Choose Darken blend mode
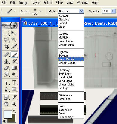Image resolution: width=117 pixels, height=124 pixels. (x=71, y=34)
